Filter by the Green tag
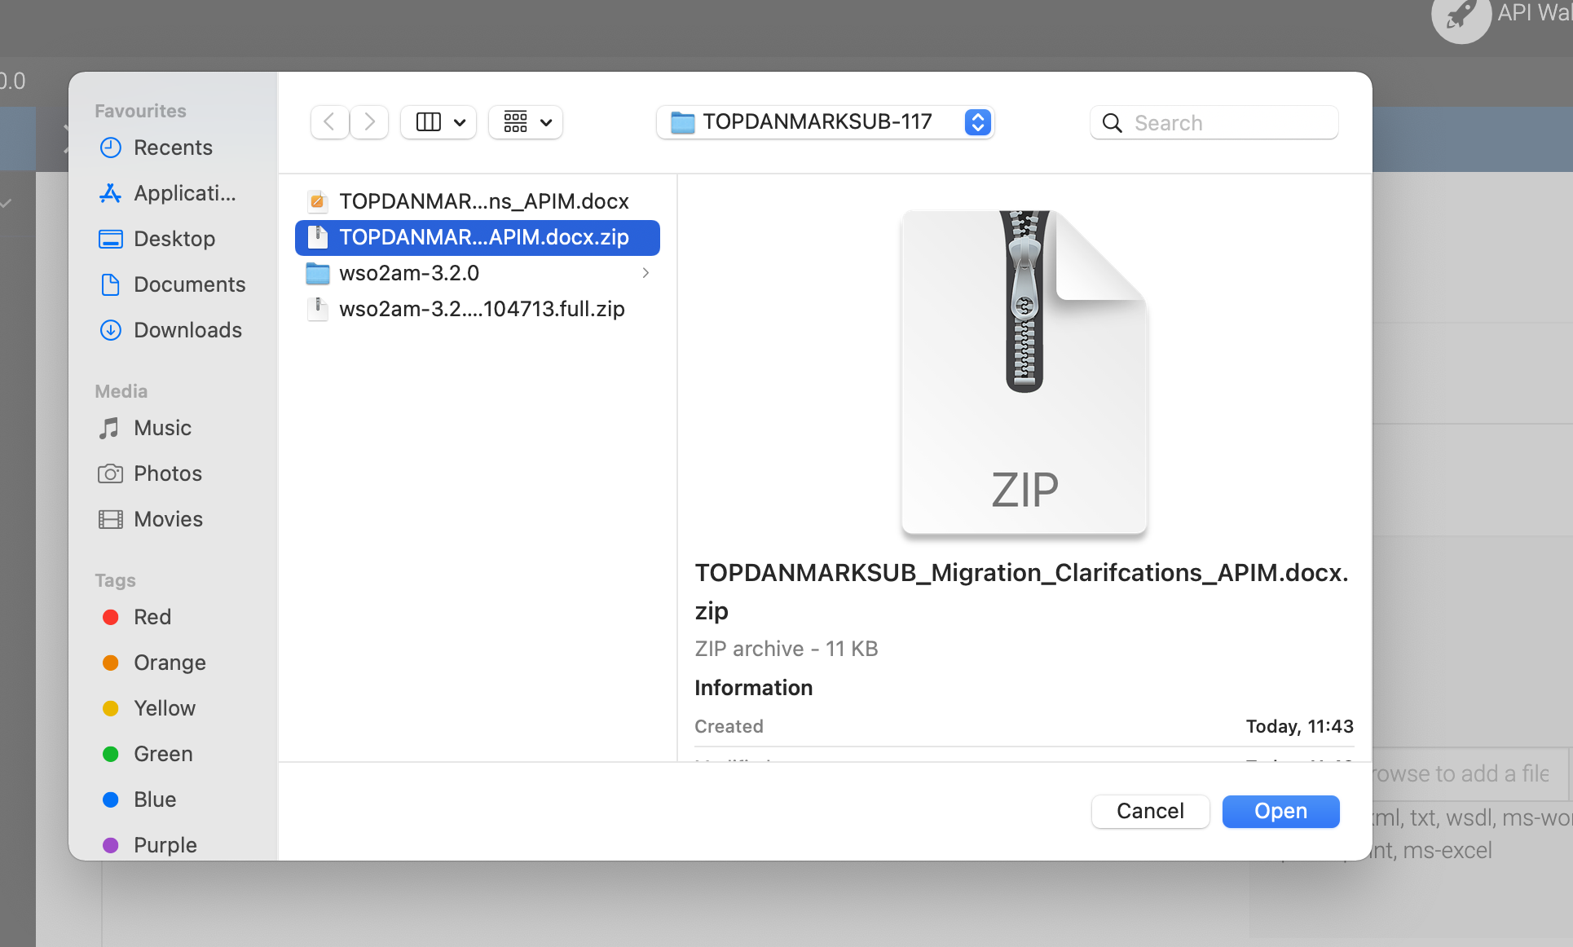This screenshot has width=1573, height=947. (x=148, y=754)
